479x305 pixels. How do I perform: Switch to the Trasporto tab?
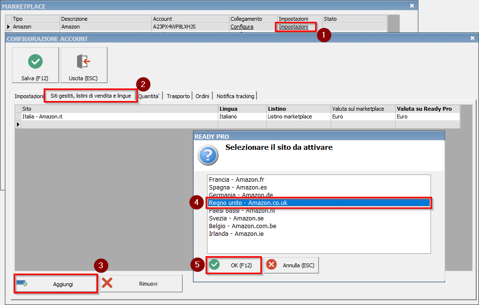click(178, 96)
